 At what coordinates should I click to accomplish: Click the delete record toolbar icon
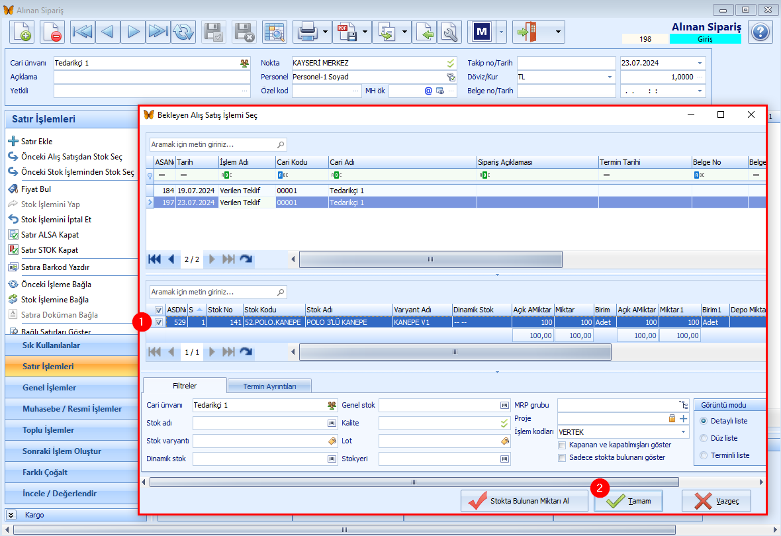(52, 32)
